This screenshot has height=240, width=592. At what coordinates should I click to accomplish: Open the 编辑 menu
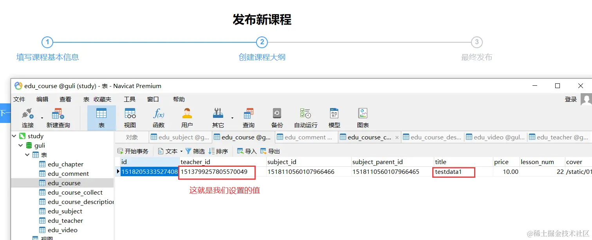[42, 99]
